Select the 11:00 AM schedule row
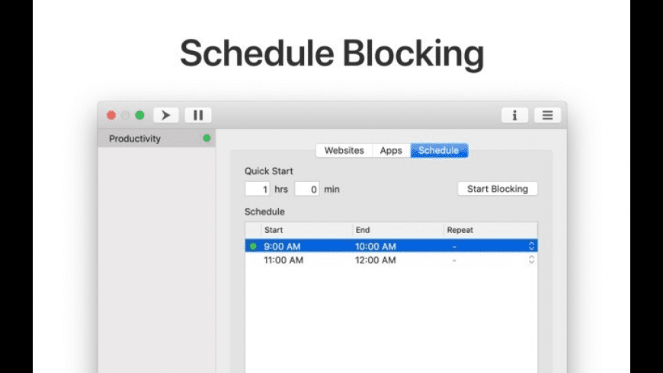 tap(283, 260)
